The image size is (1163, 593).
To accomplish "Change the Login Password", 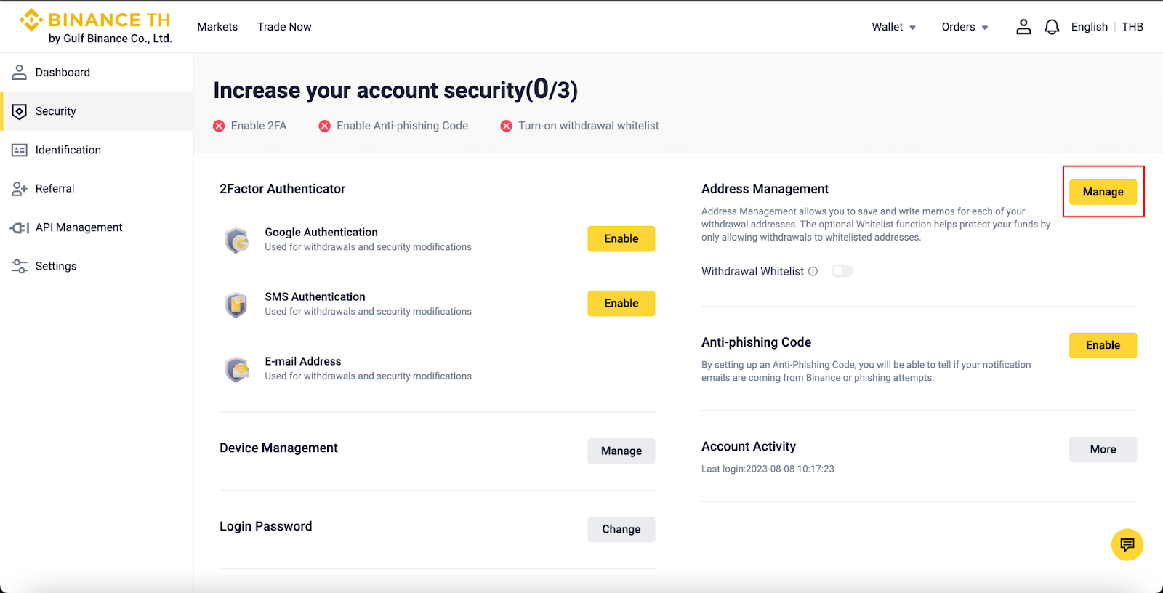I will coord(621,529).
